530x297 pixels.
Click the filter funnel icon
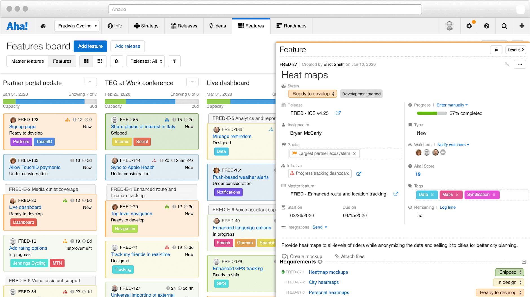(174, 61)
